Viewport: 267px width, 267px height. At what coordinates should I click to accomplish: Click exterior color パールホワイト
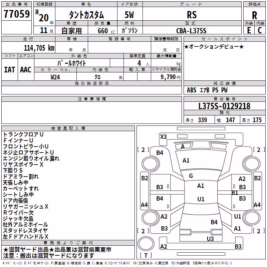[x=71, y=63]
